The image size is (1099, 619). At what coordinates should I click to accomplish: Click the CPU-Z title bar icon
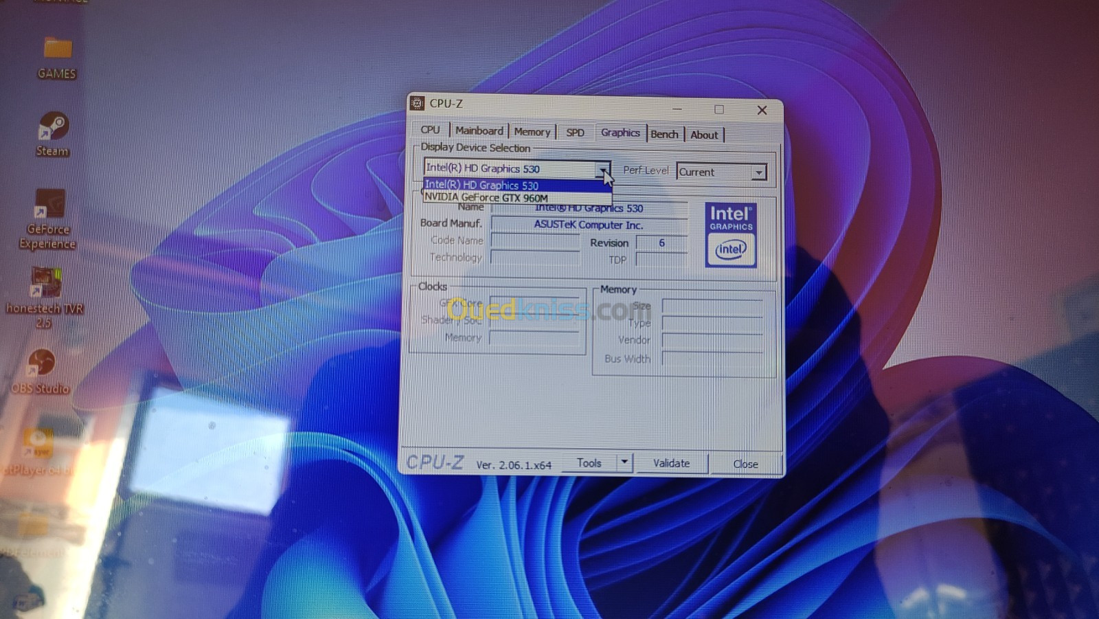417,103
